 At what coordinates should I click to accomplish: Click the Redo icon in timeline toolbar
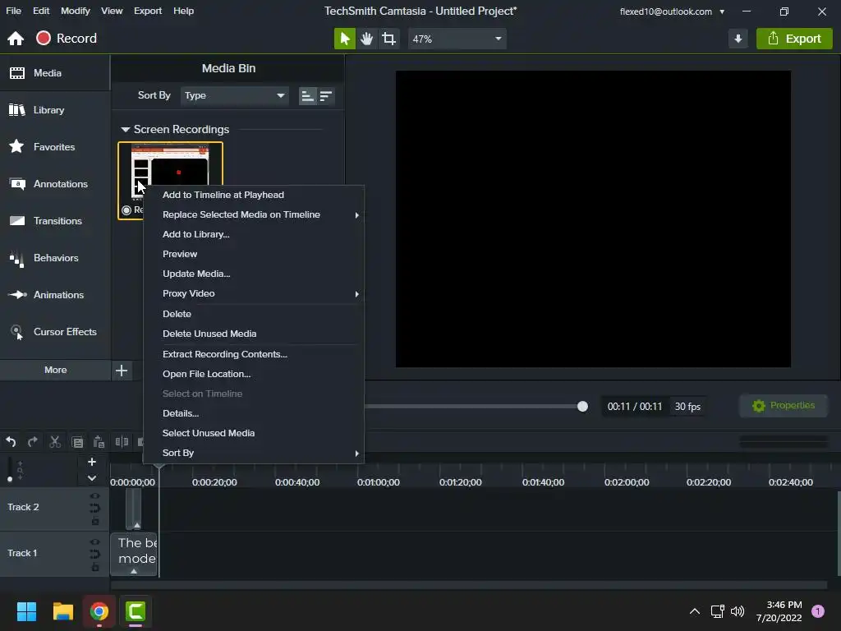33,441
